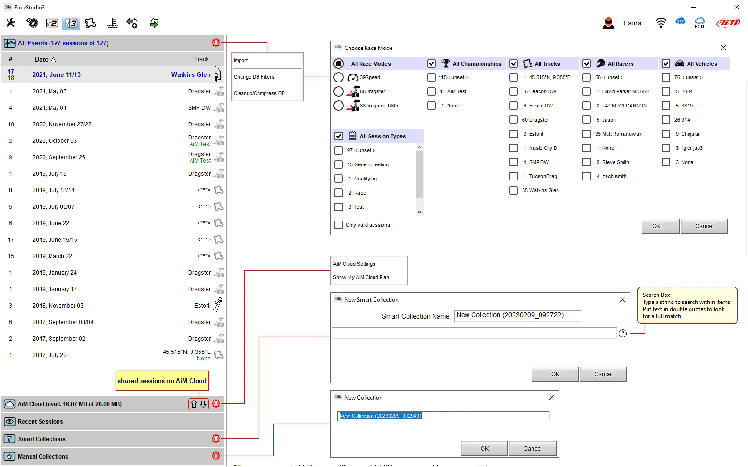Click OK in Choose Race Mode dialog
This screenshot has height=467, width=748.
[660, 226]
